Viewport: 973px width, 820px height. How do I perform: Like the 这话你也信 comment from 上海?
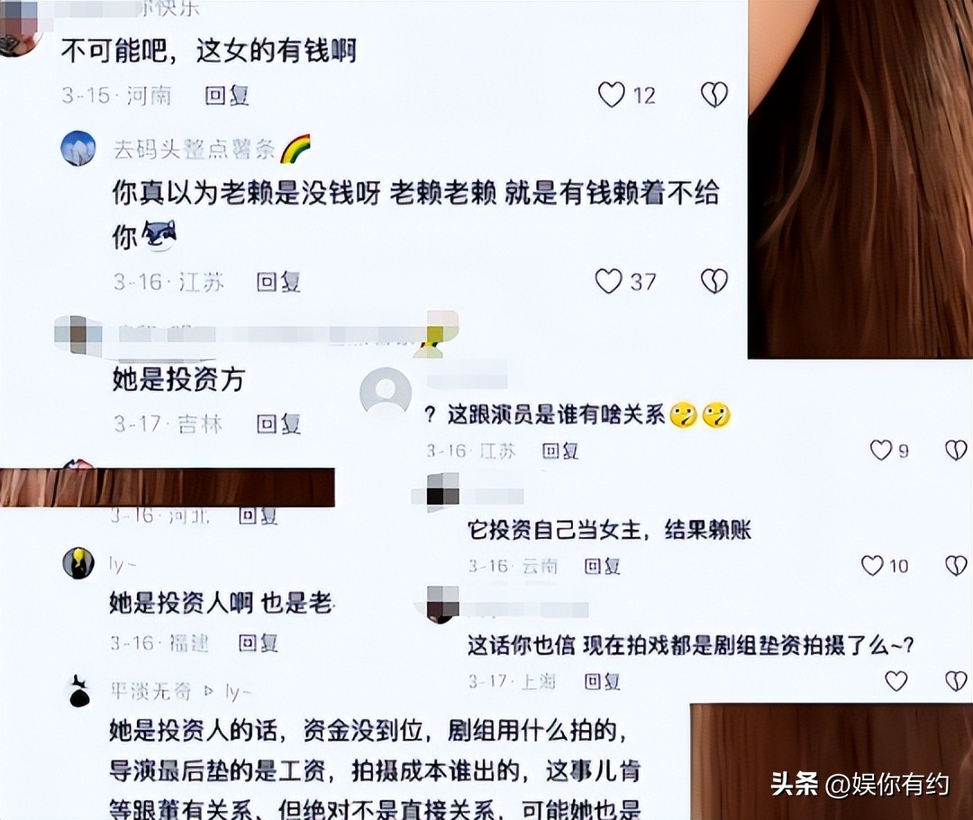click(x=896, y=681)
